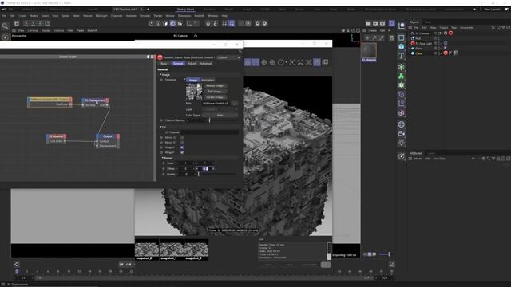This screenshot has height=287, width=511.
Task: Select Image mode button under Filename
Action: tap(193, 80)
